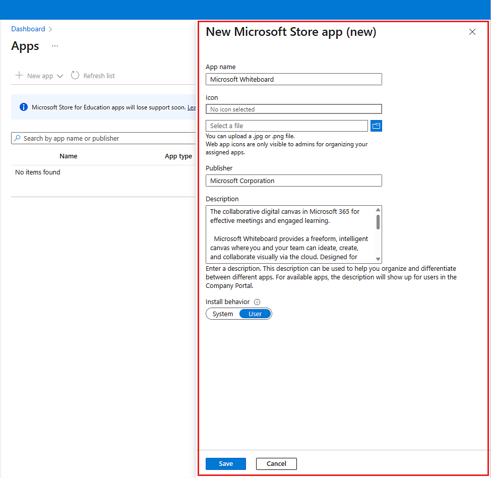Close the New Microsoft Store app panel

pos(472,32)
